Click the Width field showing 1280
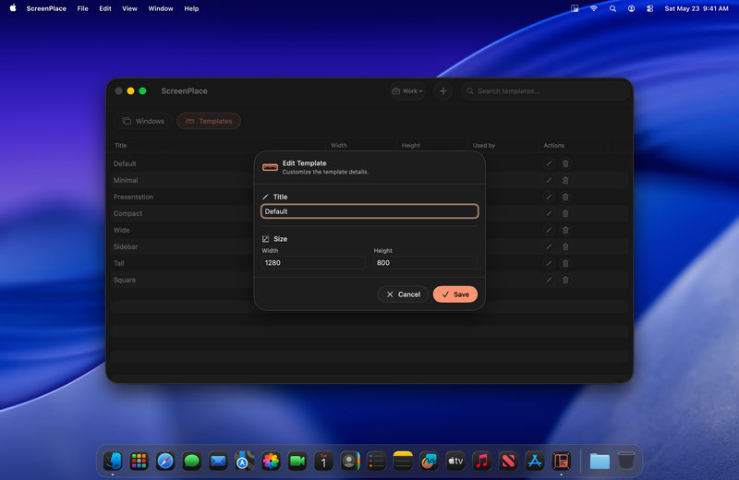739x480 pixels. coord(313,263)
